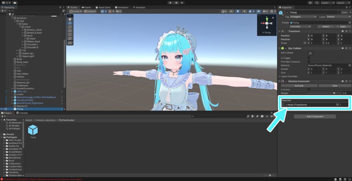Click the Weight slider handle
Screen dimensions: 352x181
click(334, 93)
